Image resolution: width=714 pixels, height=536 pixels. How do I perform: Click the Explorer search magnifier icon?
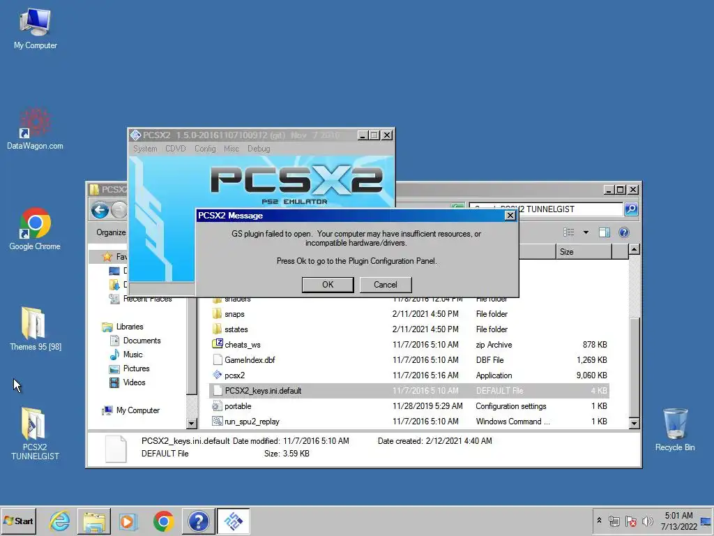click(x=631, y=209)
